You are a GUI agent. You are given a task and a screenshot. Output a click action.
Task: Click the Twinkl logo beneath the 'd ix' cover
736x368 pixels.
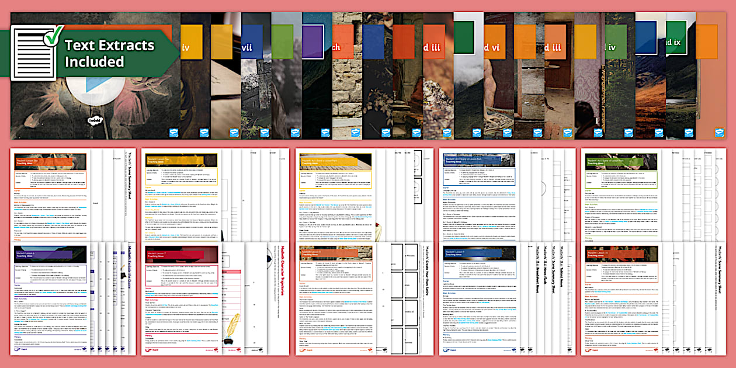click(x=689, y=132)
